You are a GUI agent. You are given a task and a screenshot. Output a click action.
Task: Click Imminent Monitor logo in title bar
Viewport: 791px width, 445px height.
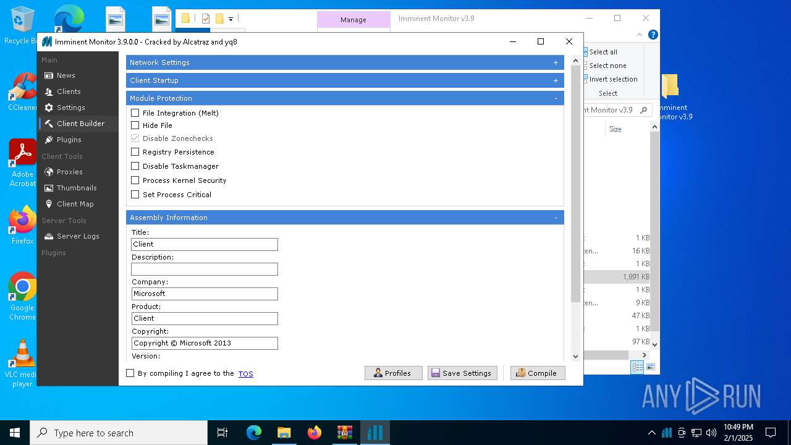tap(47, 42)
